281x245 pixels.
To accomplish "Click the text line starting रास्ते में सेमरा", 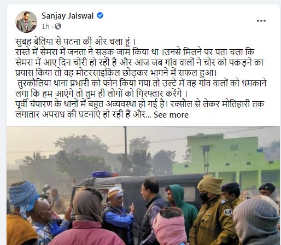I will [x=135, y=52].
